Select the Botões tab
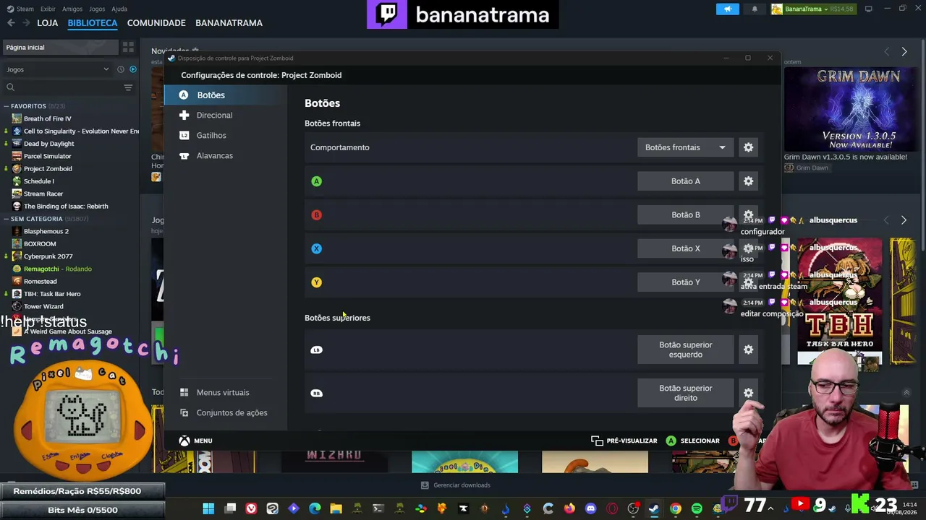Image resolution: width=926 pixels, height=520 pixels. coord(226,95)
